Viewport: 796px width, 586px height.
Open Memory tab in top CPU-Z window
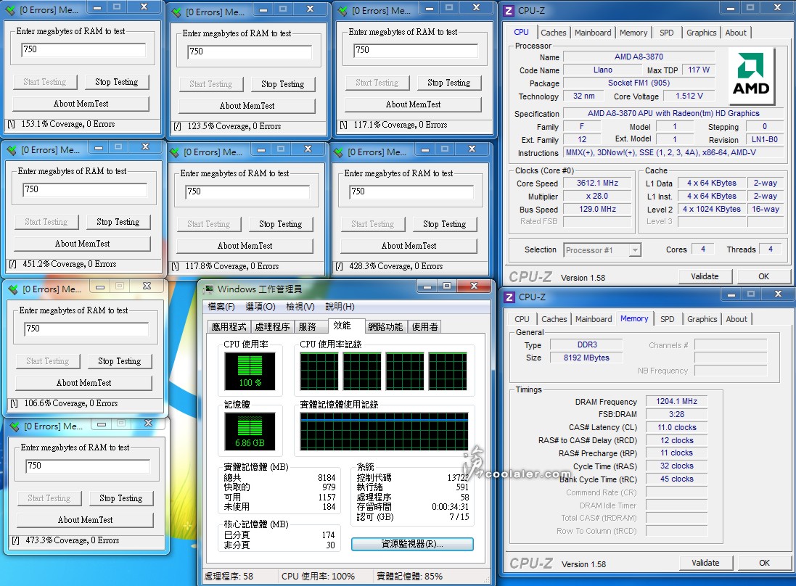pyautogui.click(x=633, y=33)
